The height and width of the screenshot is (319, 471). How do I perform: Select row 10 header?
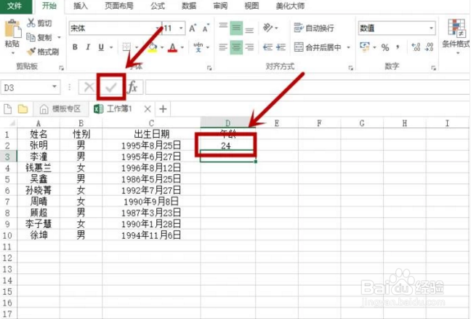click(7, 235)
